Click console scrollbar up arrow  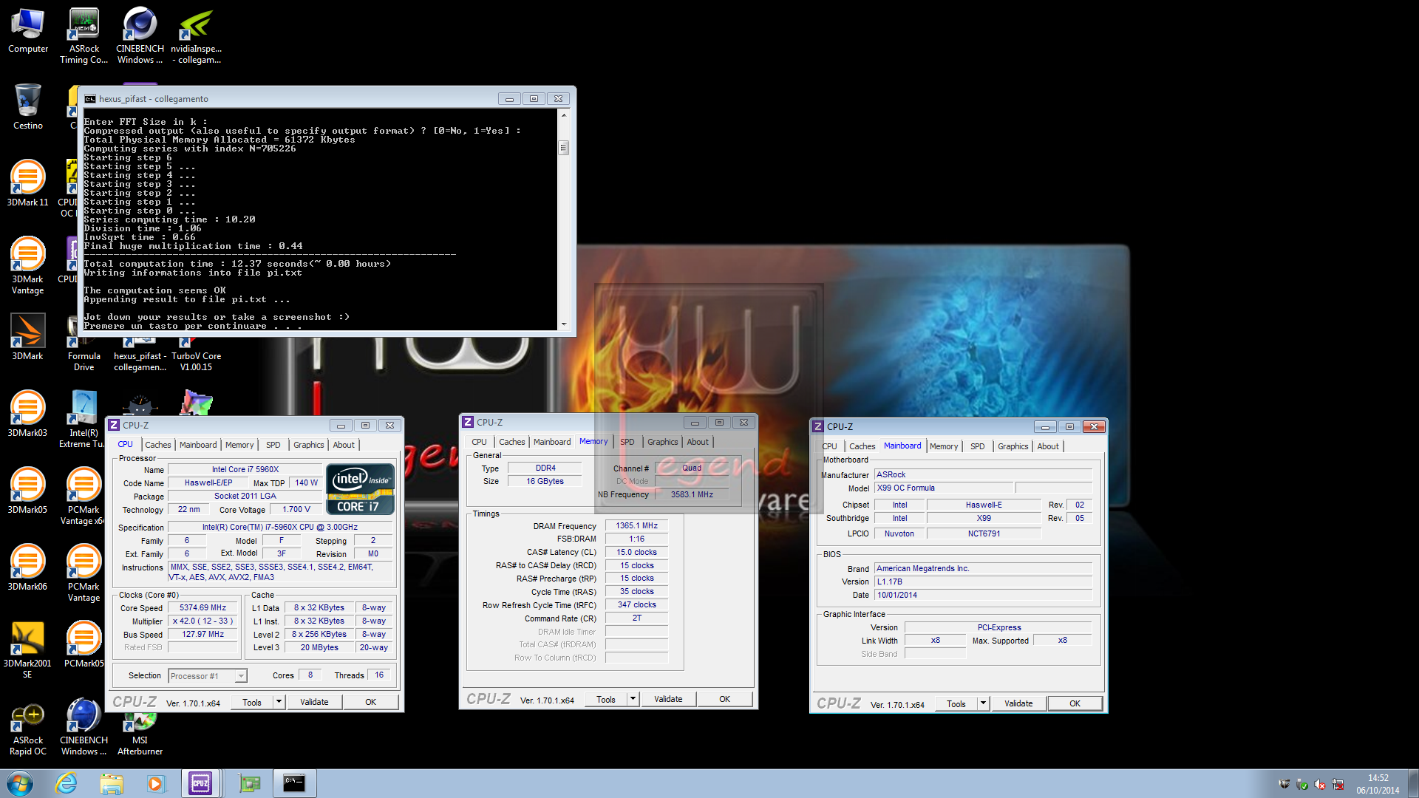click(564, 115)
